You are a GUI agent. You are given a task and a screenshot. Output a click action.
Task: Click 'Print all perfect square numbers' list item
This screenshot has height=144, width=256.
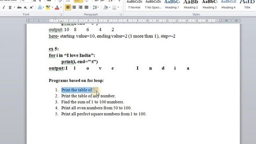pyautogui.click(x=104, y=114)
